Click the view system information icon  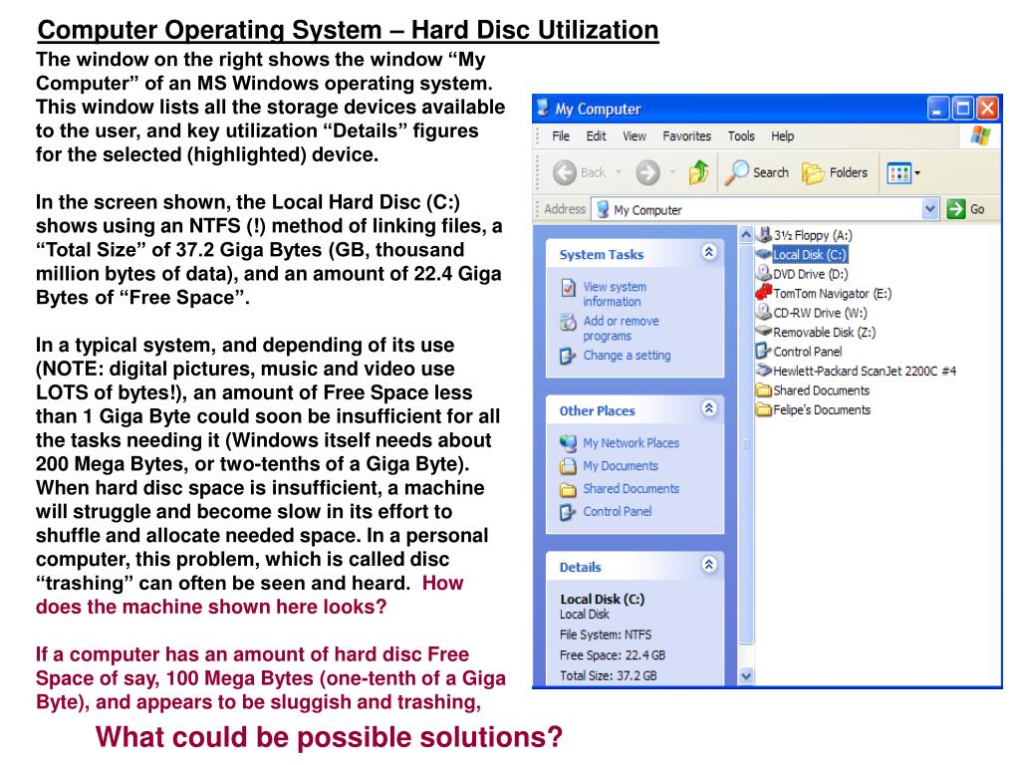[568, 288]
